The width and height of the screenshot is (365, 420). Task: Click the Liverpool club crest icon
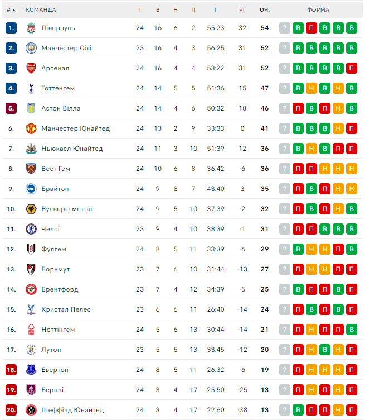coord(31,28)
